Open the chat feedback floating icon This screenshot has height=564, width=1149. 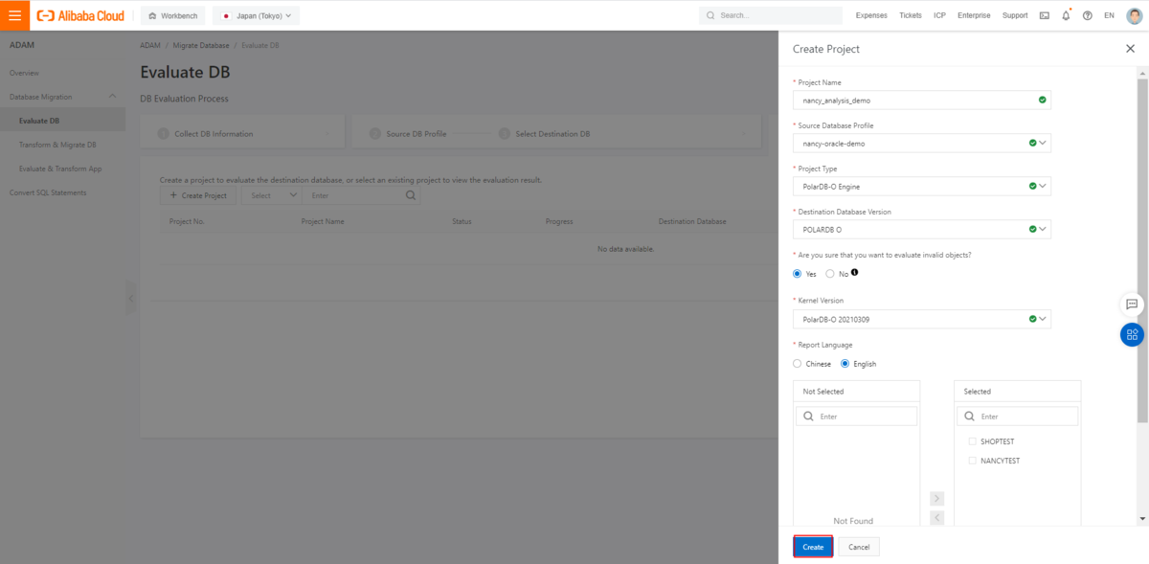pyautogui.click(x=1132, y=304)
